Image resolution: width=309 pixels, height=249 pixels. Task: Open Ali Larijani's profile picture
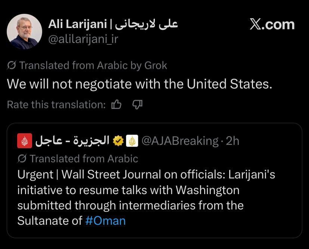(x=24, y=31)
